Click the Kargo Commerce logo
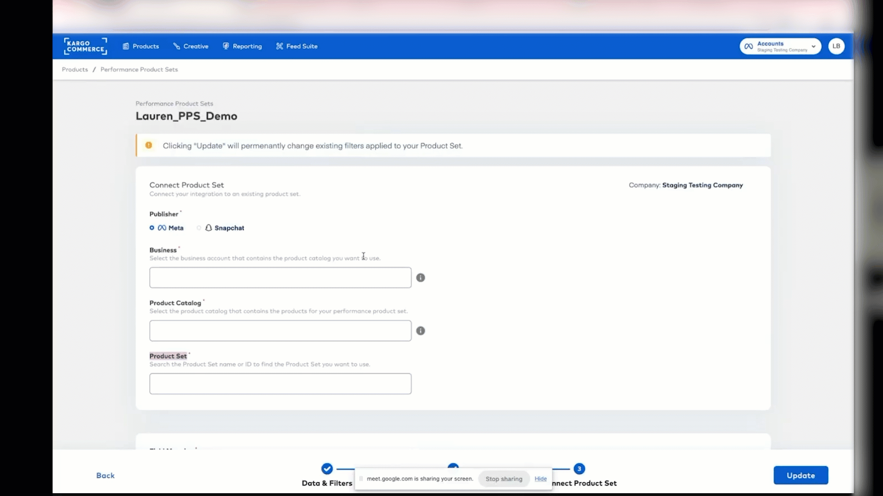Screen dimensions: 883x496 [85, 46]
